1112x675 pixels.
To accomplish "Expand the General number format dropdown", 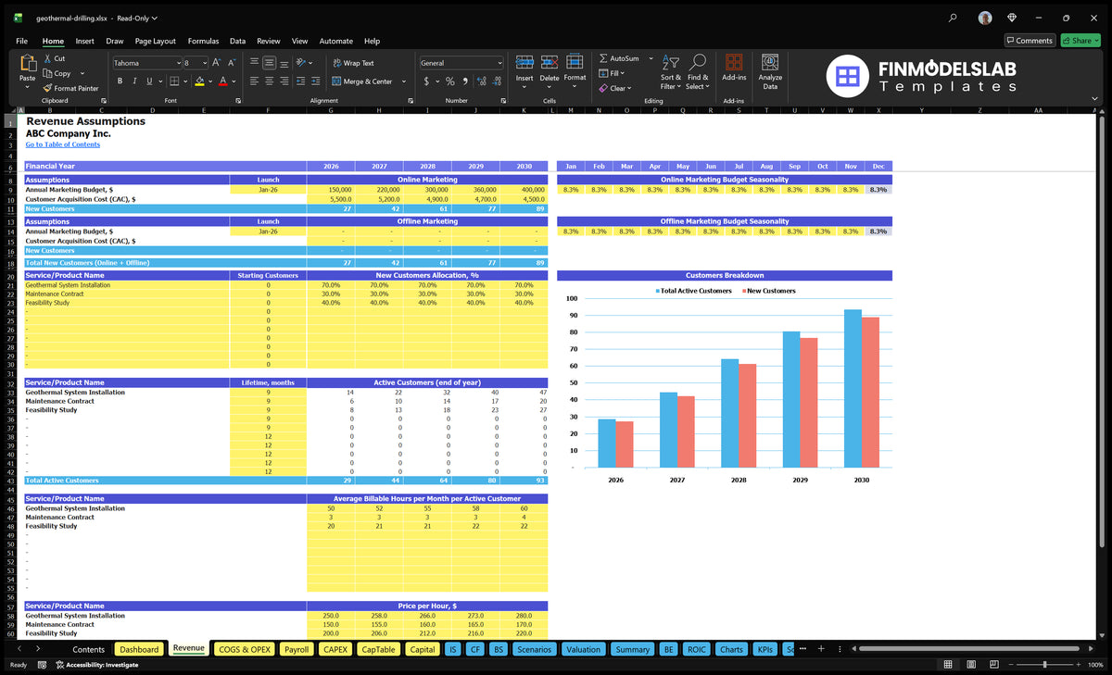I will coord(499,63).
